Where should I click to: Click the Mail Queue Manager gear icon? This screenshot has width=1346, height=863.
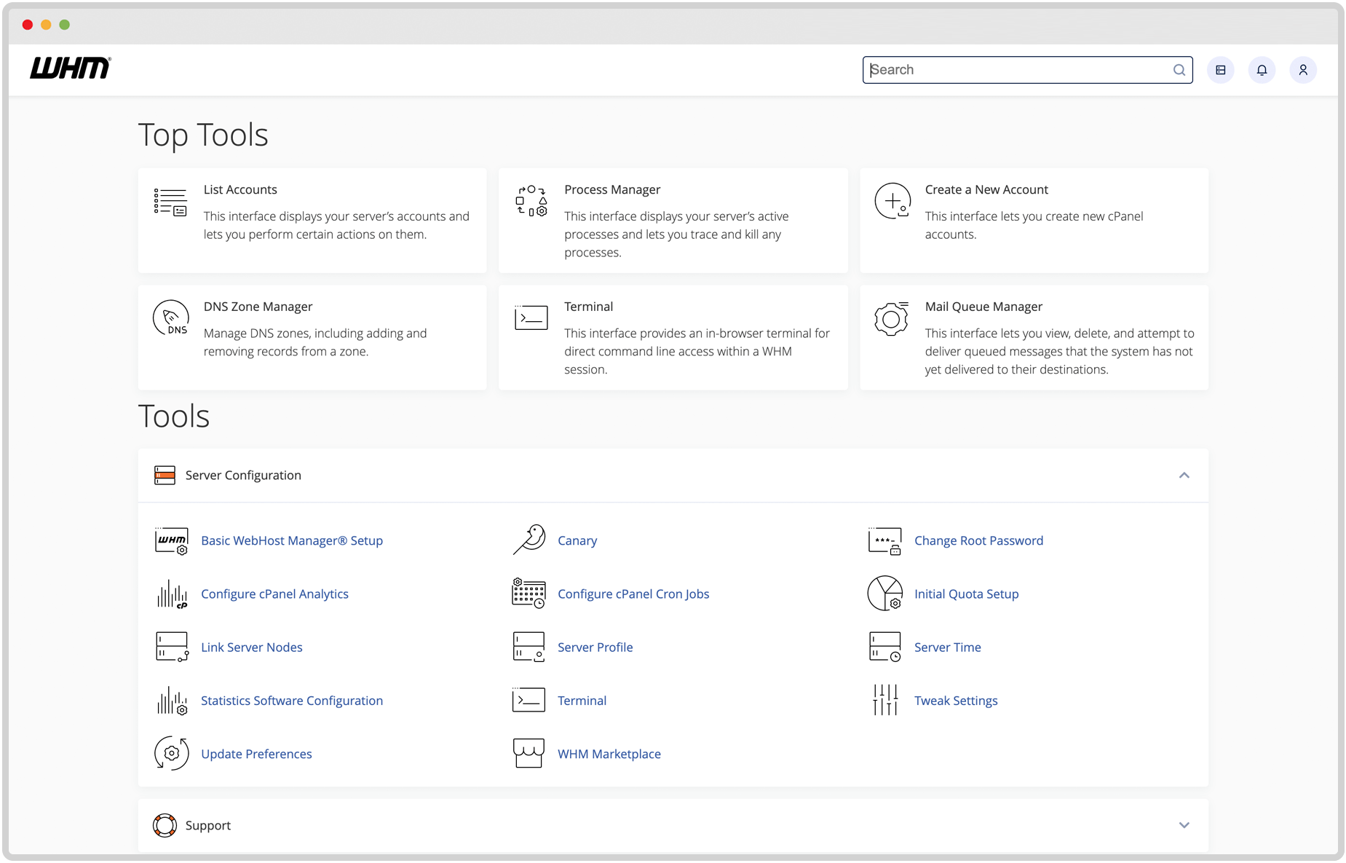[892, 318]
